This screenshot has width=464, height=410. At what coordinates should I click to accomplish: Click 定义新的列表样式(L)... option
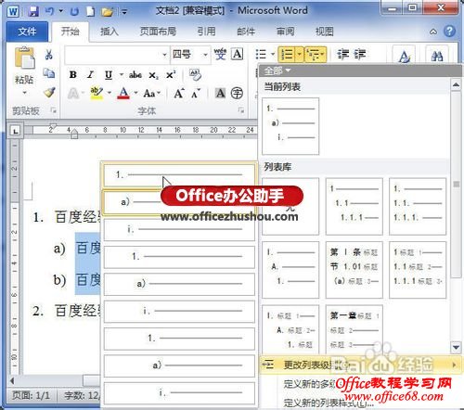pyautogui.click(x=329, y=403)
